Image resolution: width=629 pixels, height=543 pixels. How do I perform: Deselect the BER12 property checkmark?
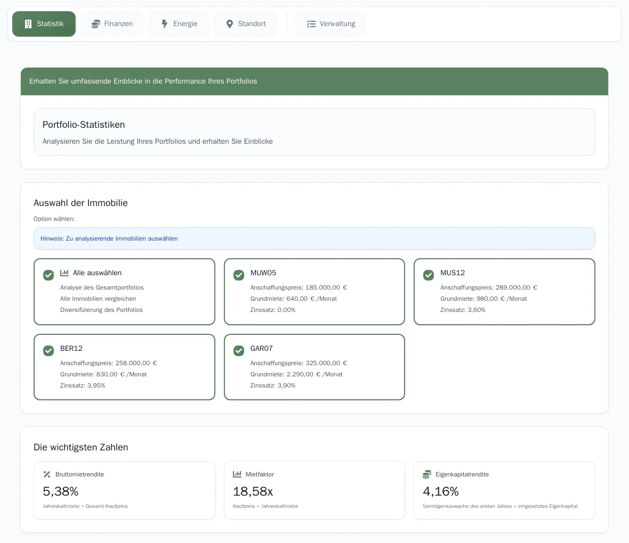[x=49, y=351]
